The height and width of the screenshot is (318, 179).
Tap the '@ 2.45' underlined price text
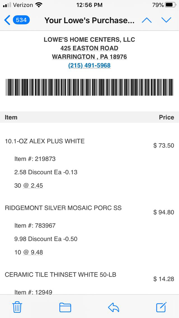33,186
